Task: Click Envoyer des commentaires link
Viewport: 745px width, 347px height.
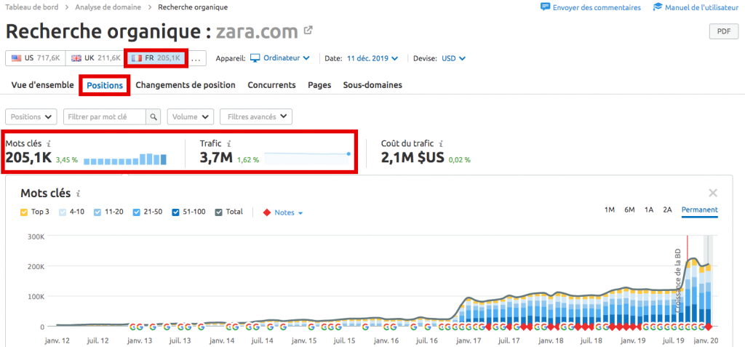Action: tap(597, 7)
